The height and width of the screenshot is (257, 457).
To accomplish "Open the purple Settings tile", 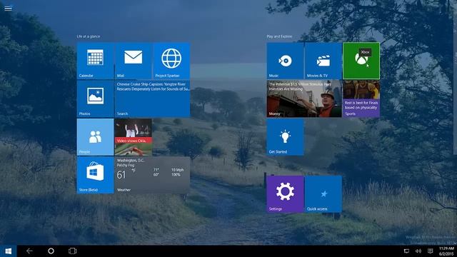I will (x=285, y=194).
